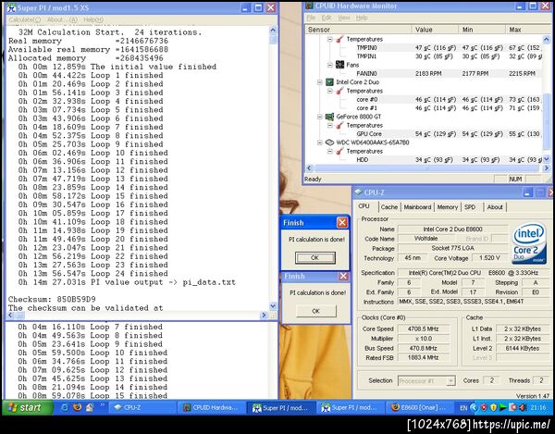Click Temperatures flame icon under Intel Core 2 Duo
This screenshot has width=555, height=434.
coord(339,91)
